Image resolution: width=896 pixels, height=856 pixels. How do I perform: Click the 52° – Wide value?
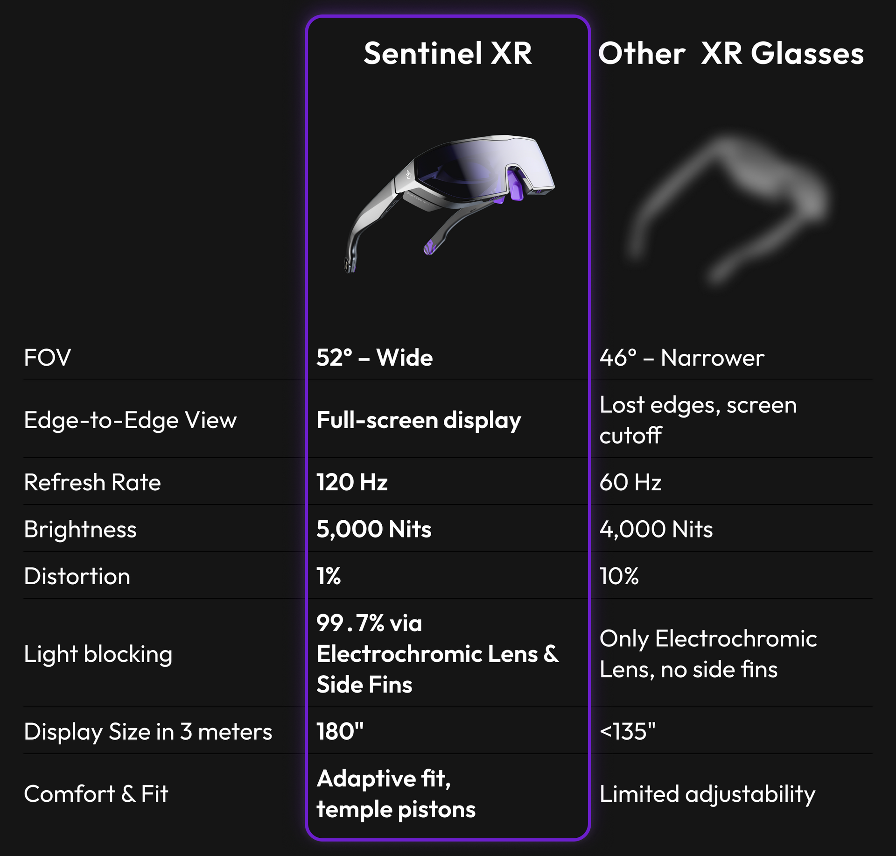click(x=374, y=358)
